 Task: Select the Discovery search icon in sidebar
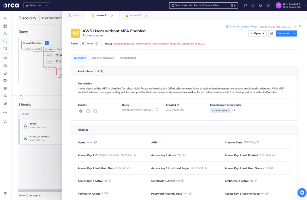tap(5, 41)
